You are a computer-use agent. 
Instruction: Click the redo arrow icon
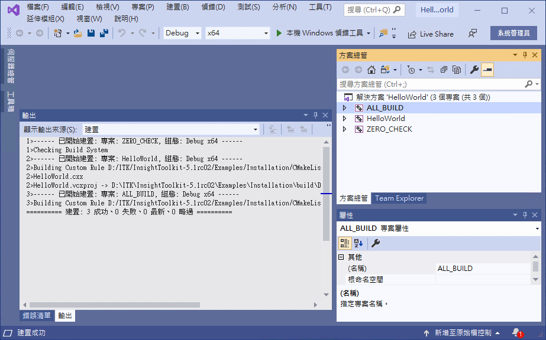point(143,33)
